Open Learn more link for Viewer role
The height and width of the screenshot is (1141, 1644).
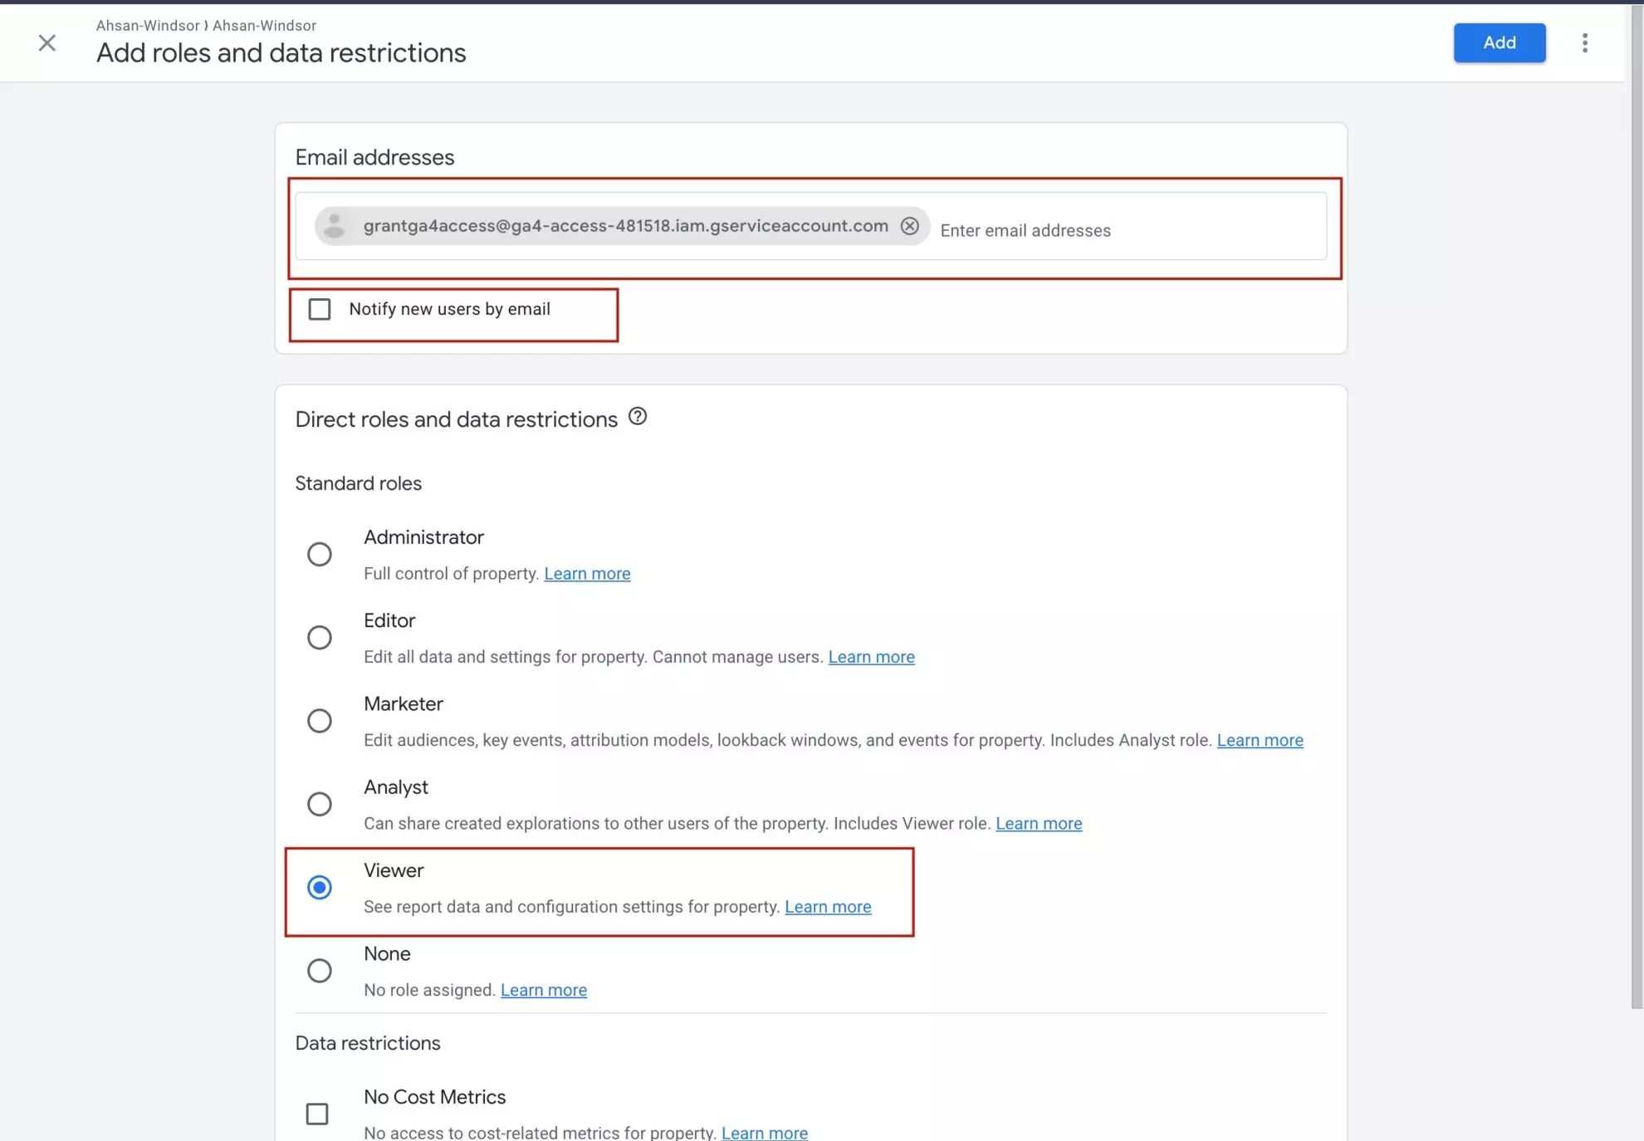click(x=828, y=907)
